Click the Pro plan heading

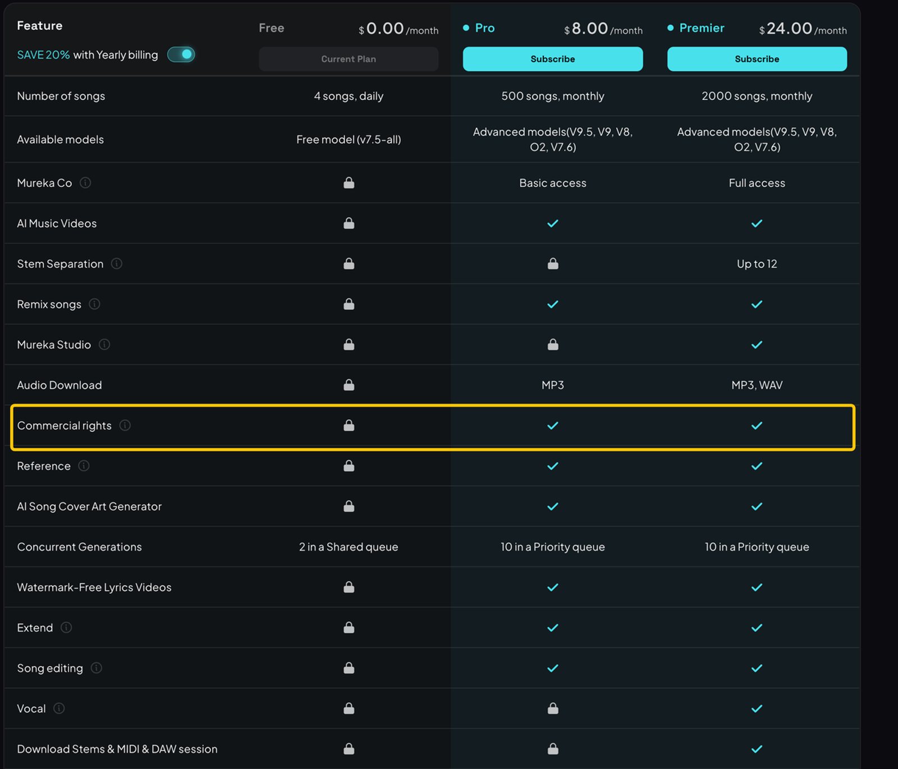coord(485,28)
